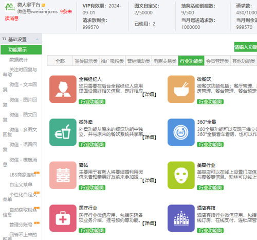Collapse the 基础设置 sidebar section

click(x=37, y=39)
